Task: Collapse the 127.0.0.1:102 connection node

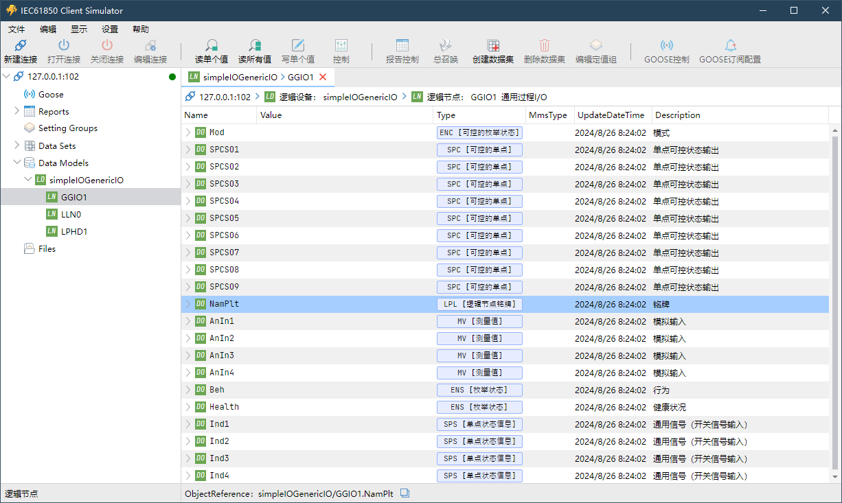Action: coord(6,77)
